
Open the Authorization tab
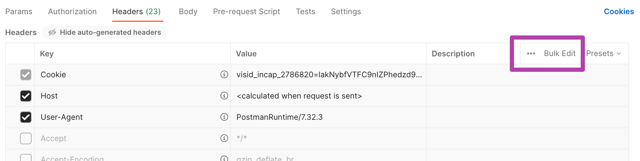[72, 12]
